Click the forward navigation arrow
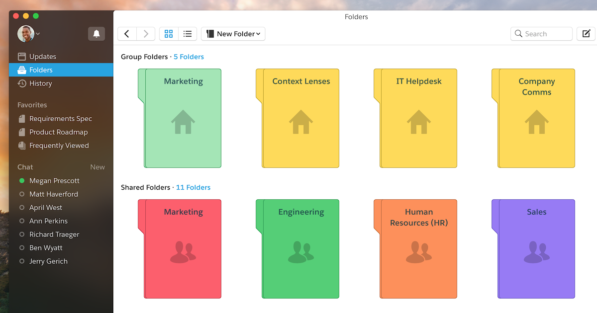The image size is (597, 313). click(x=146, y=34)
